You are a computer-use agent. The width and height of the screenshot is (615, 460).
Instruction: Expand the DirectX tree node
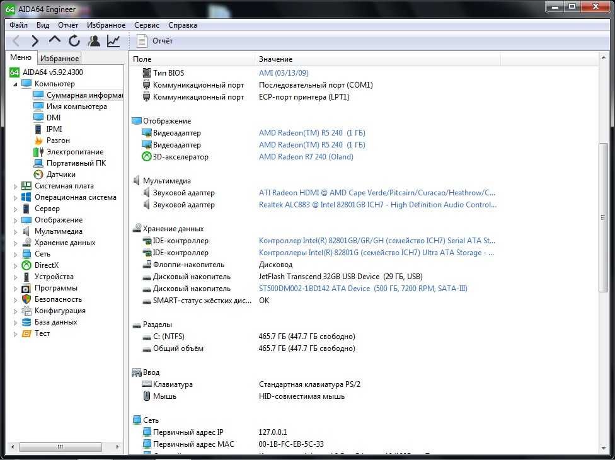15,266
